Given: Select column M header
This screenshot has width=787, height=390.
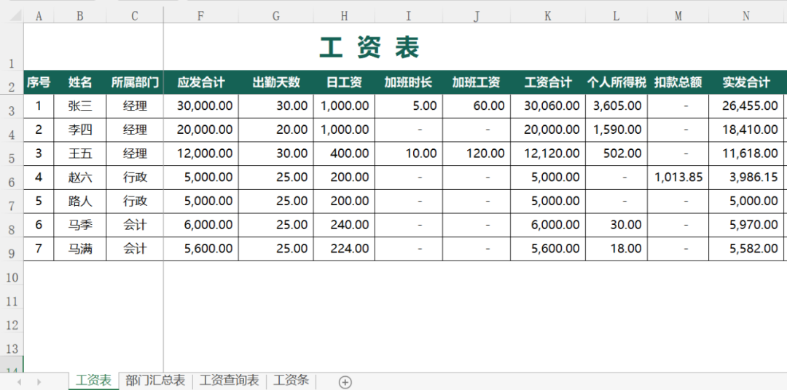Looking at the screenshot, I should click(678, 16).
